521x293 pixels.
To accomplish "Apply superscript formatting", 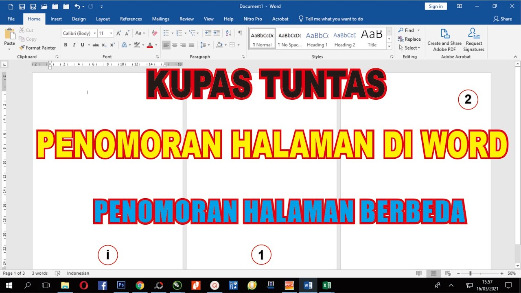I will point(112,45).
